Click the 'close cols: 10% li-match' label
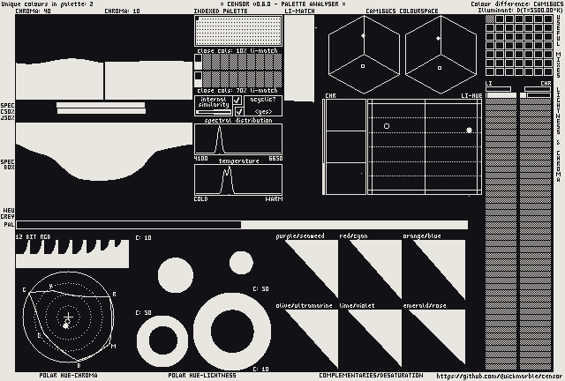This screenshot has height=381, width=565. [x=237, y=51]
